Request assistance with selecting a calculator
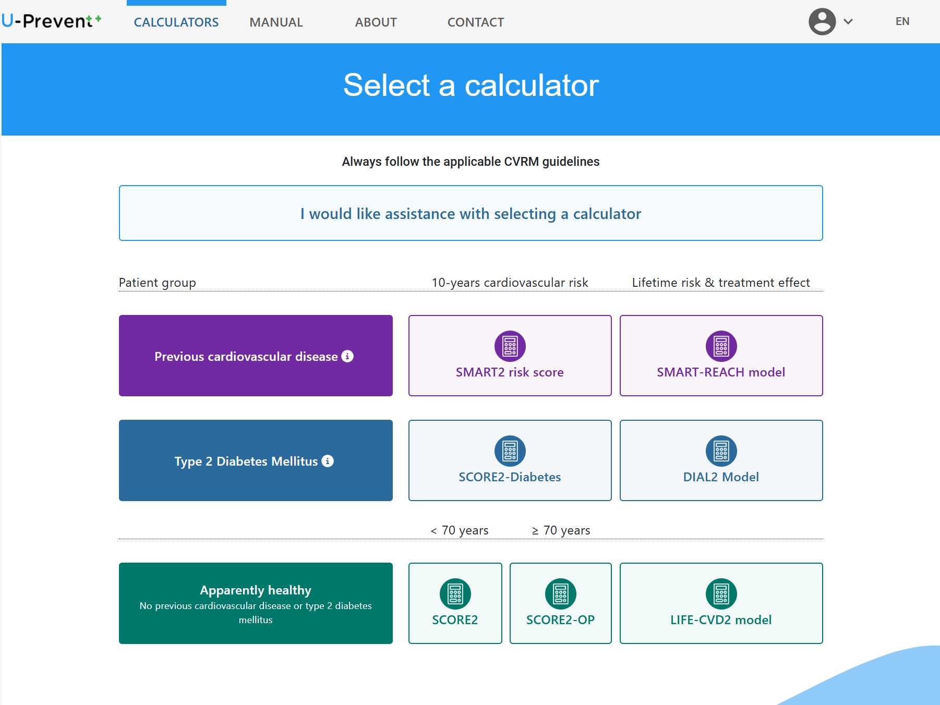This screenshot has width=940, height=705. pos(471,213)
